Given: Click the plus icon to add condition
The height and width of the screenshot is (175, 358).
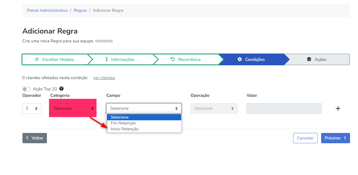Looking at the screenshot, I should (x=338, y=109).
